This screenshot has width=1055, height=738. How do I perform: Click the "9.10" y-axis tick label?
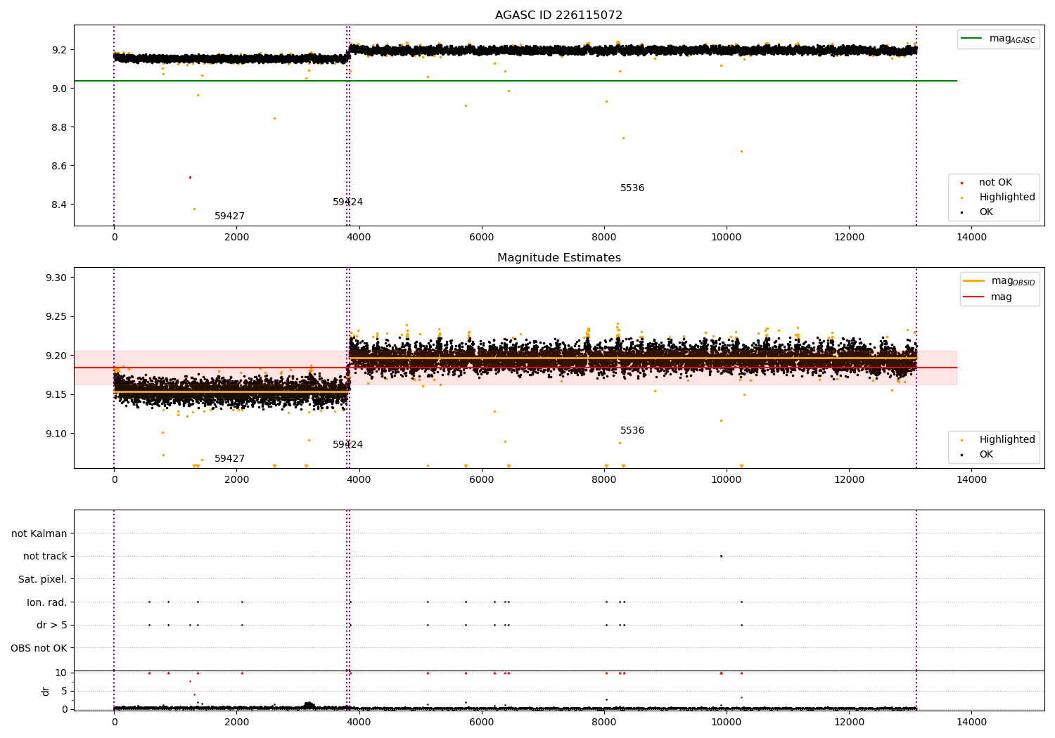pyautogui.click(x=56, y=434)
